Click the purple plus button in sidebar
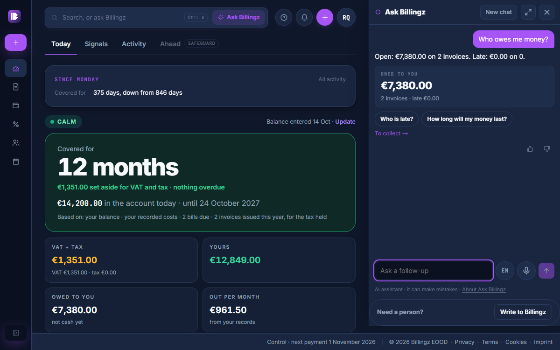The image size is (560, 350). [x=15, y=42]
